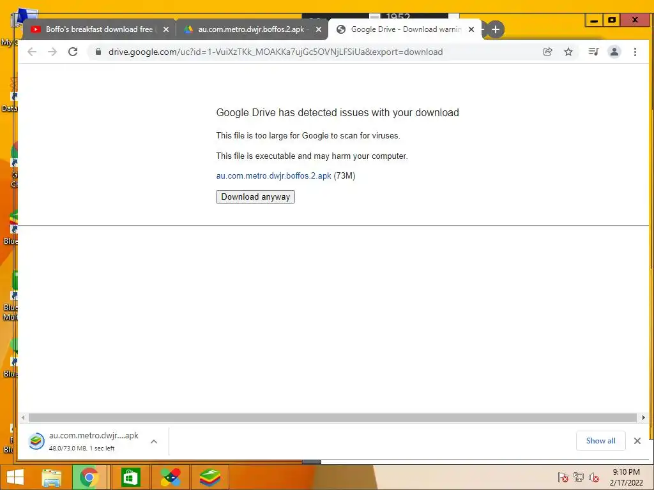Launch the colorful pinwheel app in taskbar
654x490 pixels.
click(x=171, y=477)
